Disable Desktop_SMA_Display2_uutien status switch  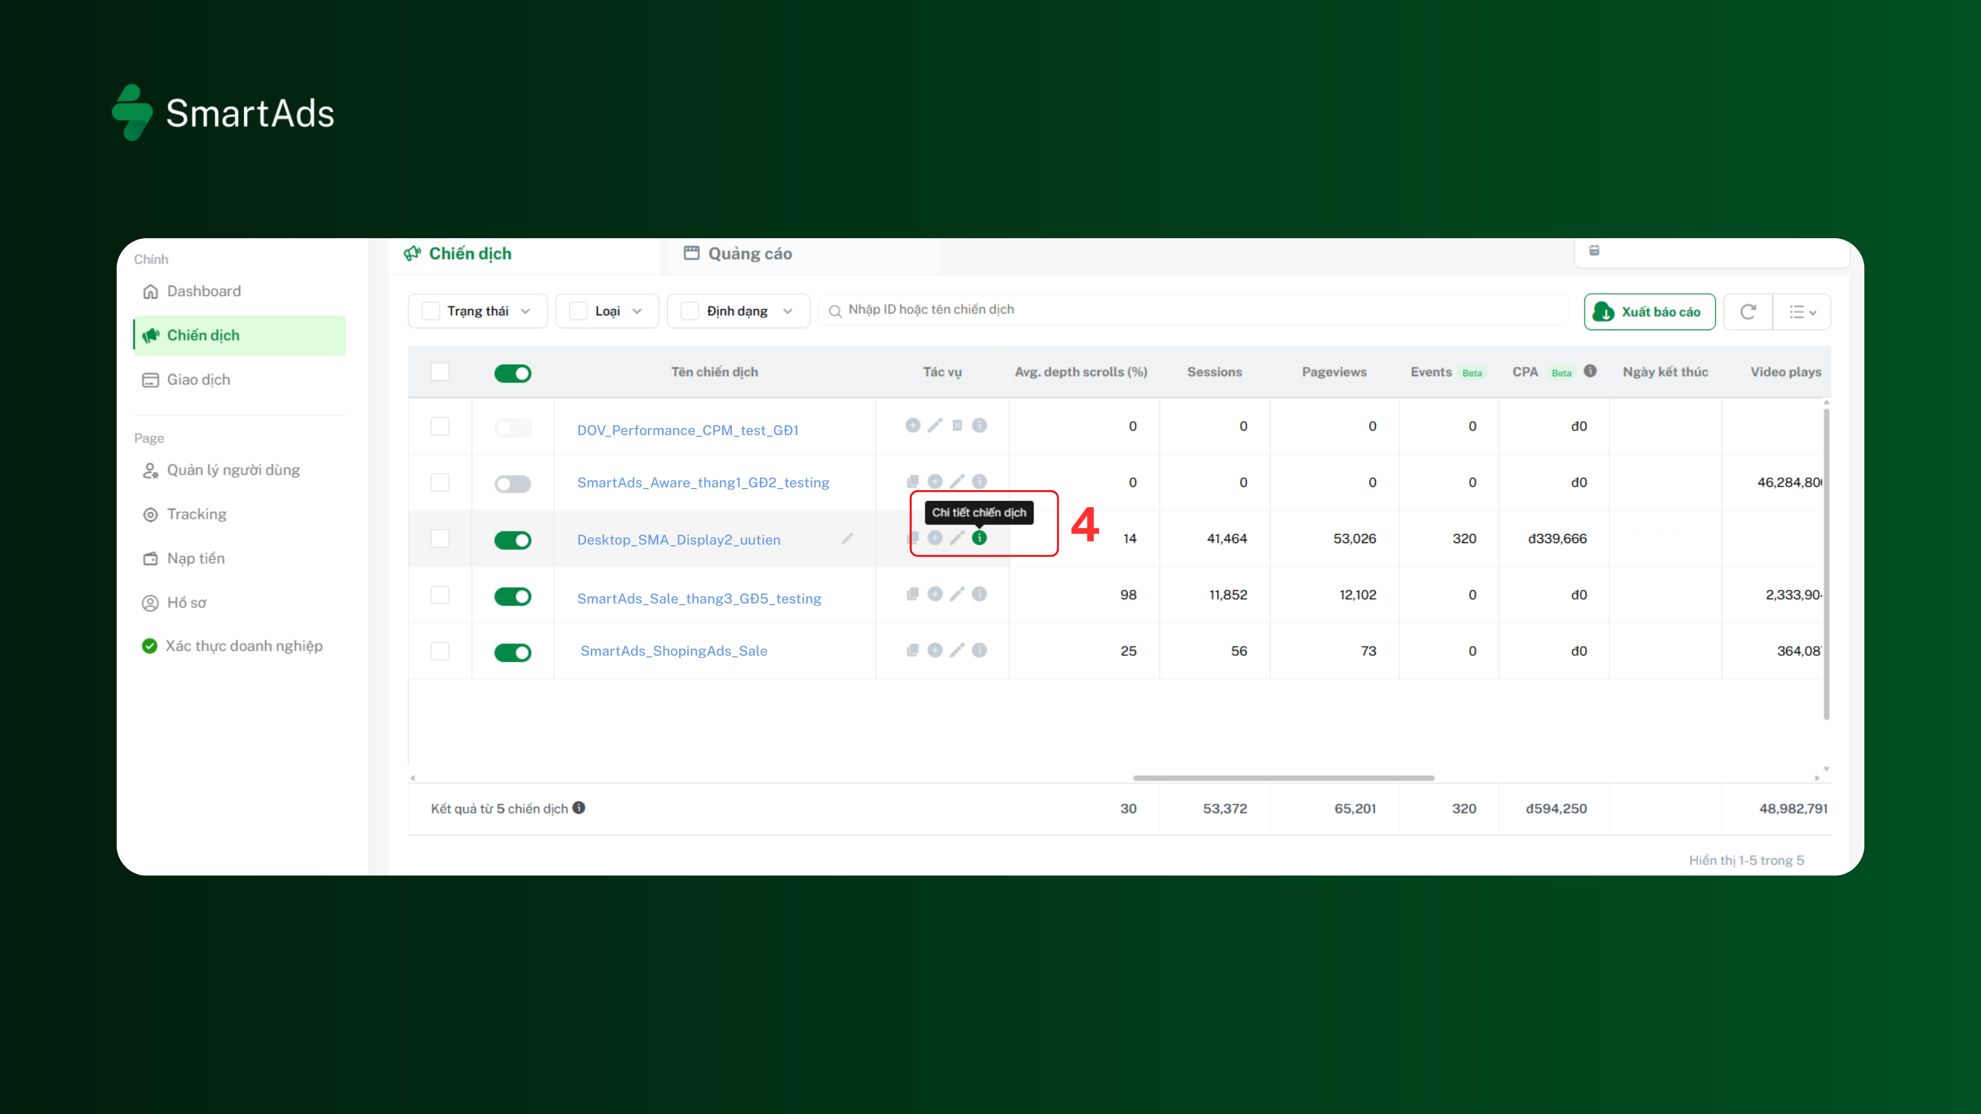click(513, 540)
